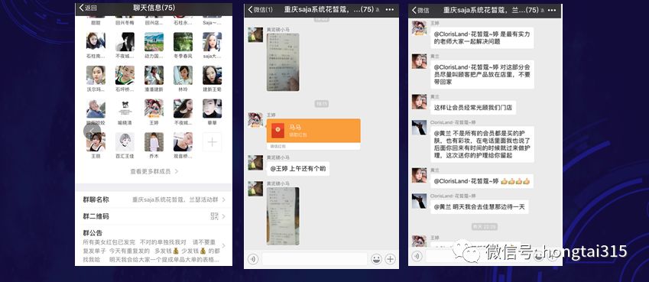Viewport: 649px width, 282px height.
Task: Tap the add member plus tile
Action: (x=212, y=142)
